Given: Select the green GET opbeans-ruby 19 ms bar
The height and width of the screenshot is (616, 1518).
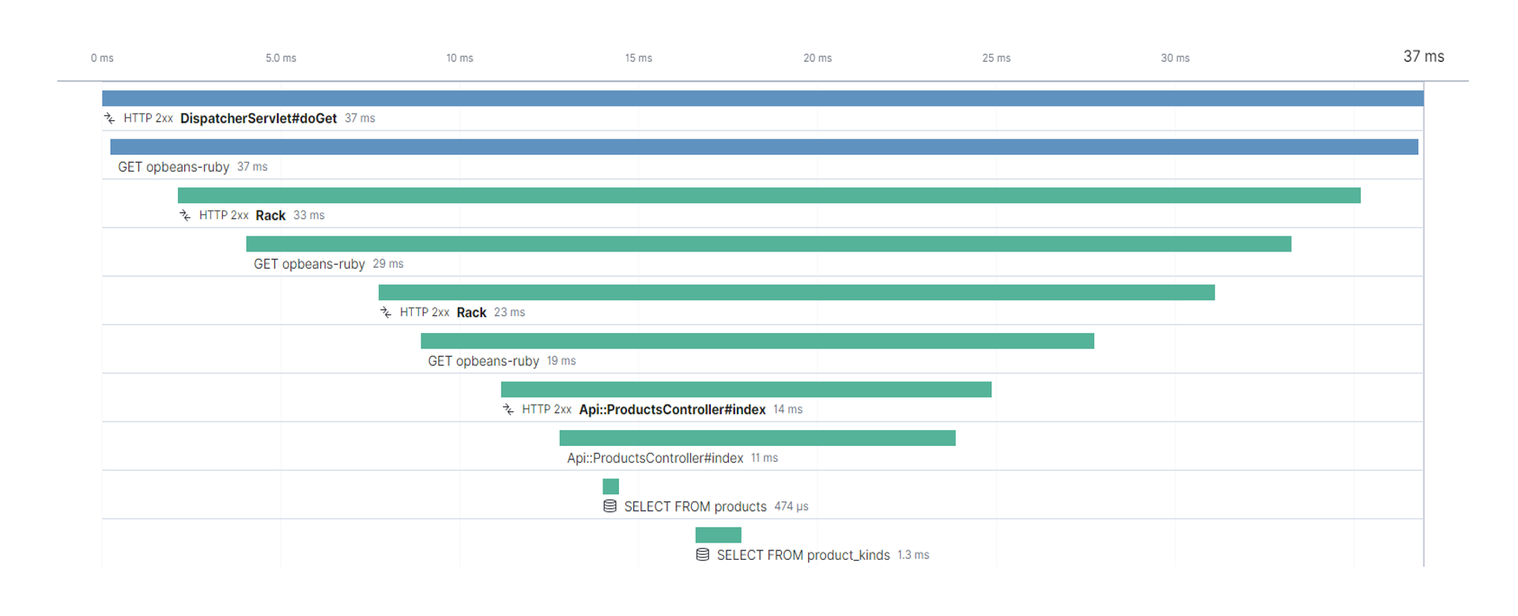Looking at the screenshot, I should pyautogui.click(x=757, y=341).
